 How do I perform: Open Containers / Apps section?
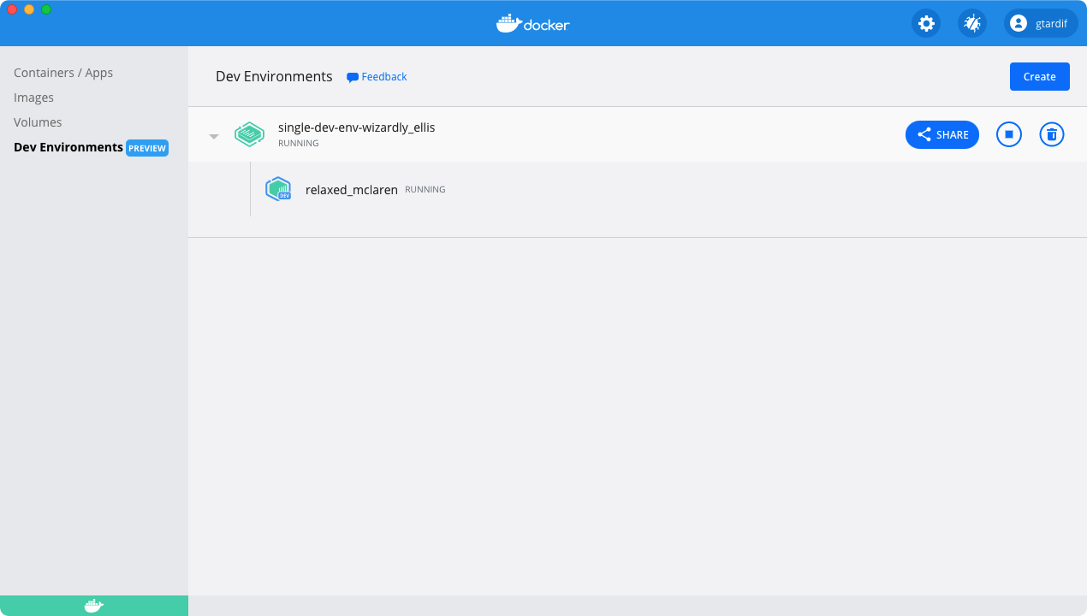63,73
